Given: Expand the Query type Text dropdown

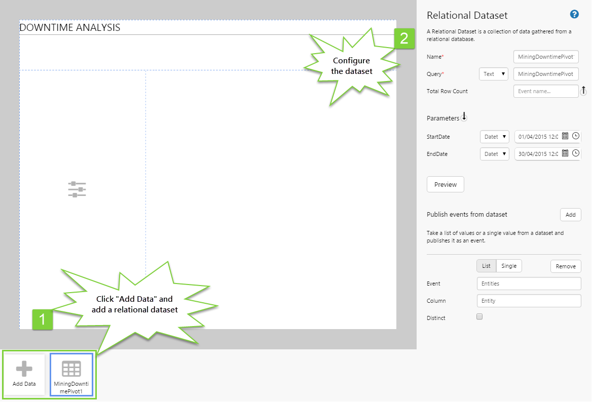Looking at the screenshot, I should point(494,74).
